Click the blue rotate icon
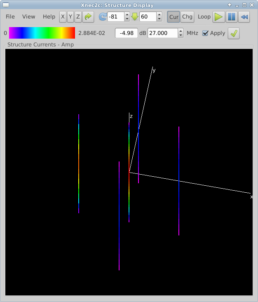 (x=103, y=17)
